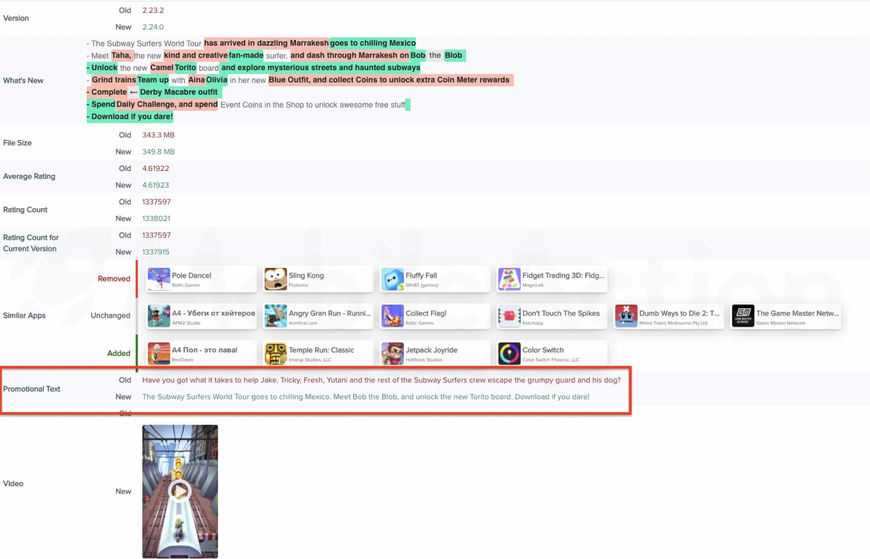Click the old promotional text about Jake
The width and height of the screenshot is (870, 559).
click(381, 380)
